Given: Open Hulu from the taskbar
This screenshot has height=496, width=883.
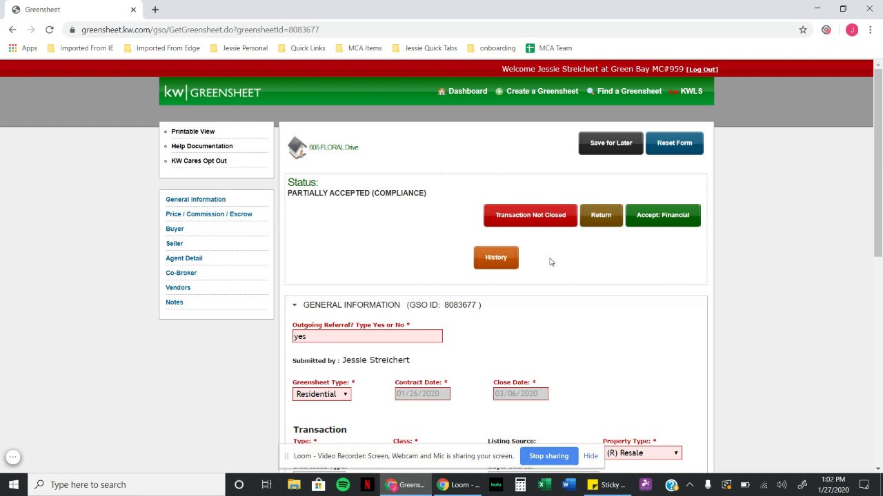Looking at the screenshot, I should pos(495,485).
